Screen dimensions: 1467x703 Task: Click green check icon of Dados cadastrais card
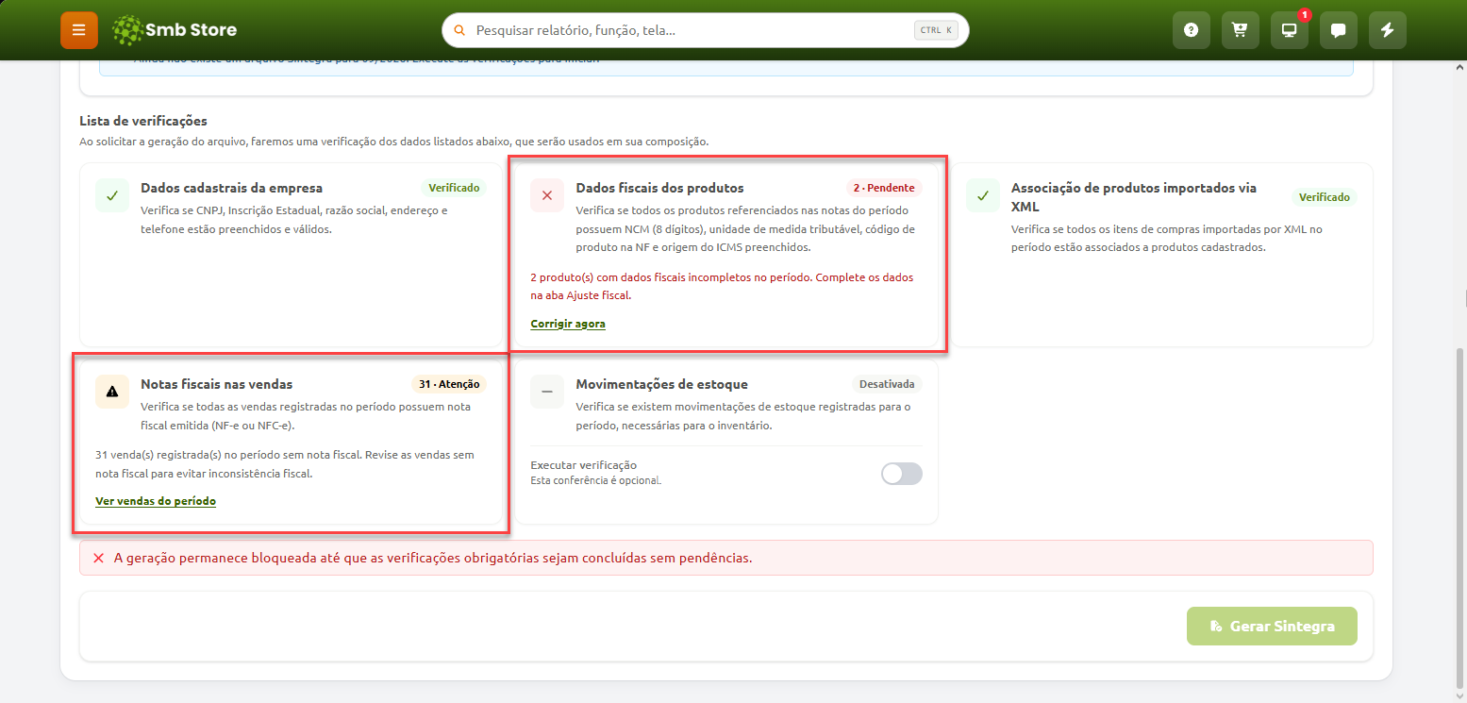pyautogui.click(x=112, y=195)
